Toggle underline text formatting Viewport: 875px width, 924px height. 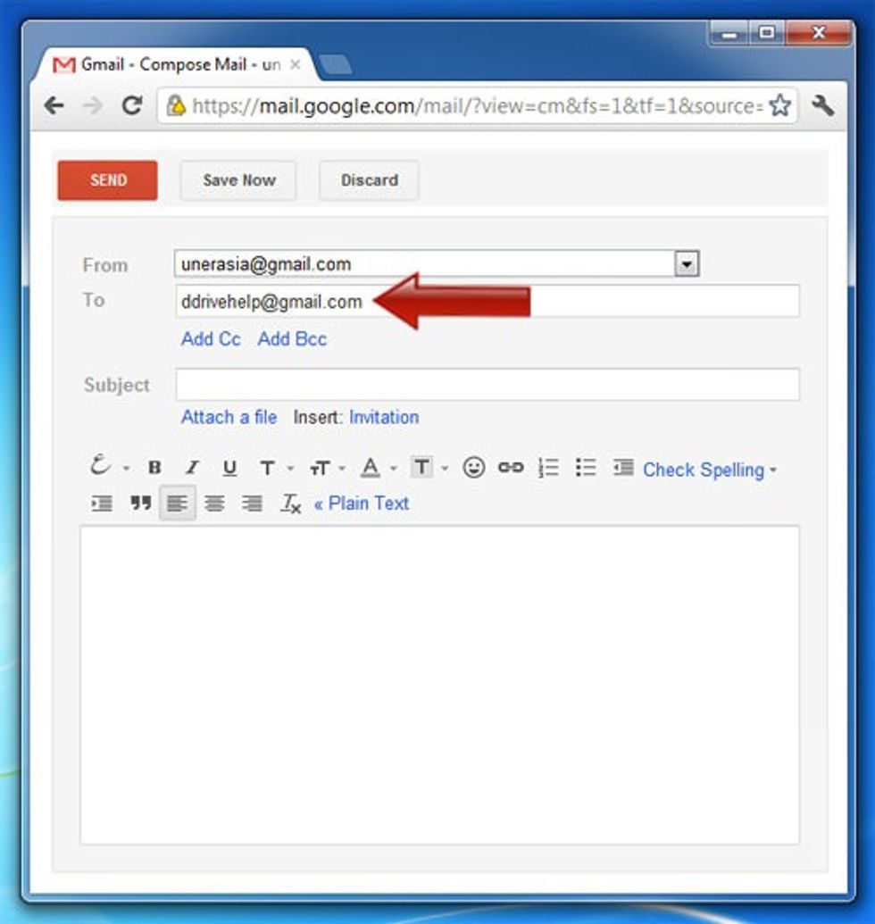click(x=229, y=468)
